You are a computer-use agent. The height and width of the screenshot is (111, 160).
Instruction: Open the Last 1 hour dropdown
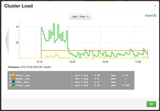(80, 17)
